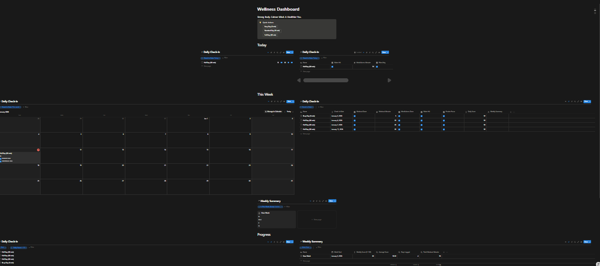Open dropdown arrow next to New in Weekly Summary gallery
Screen dimensions: 600x266
(335, 201)
